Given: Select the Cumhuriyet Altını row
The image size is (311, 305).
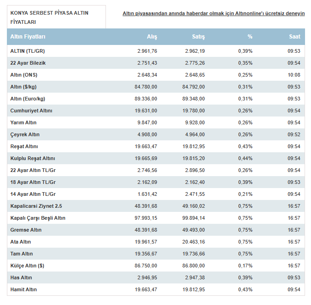Looking at the screenshot, I should [x=156, y=111].
